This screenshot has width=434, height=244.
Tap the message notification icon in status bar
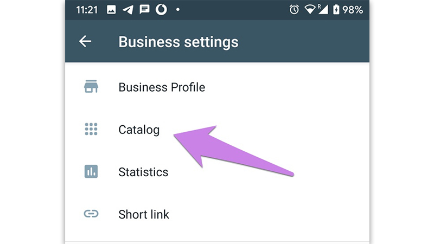pos(144,10)
